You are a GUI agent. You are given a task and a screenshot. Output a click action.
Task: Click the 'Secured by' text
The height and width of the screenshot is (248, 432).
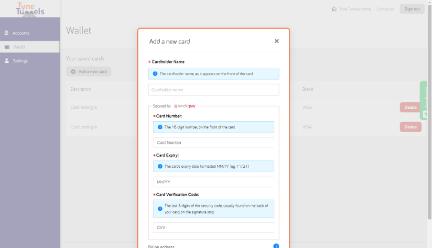[162, 106]
